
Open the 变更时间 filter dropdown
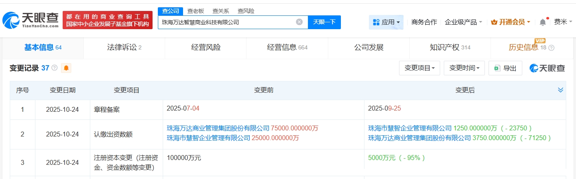pyautogui.click(x=464, y=68)
